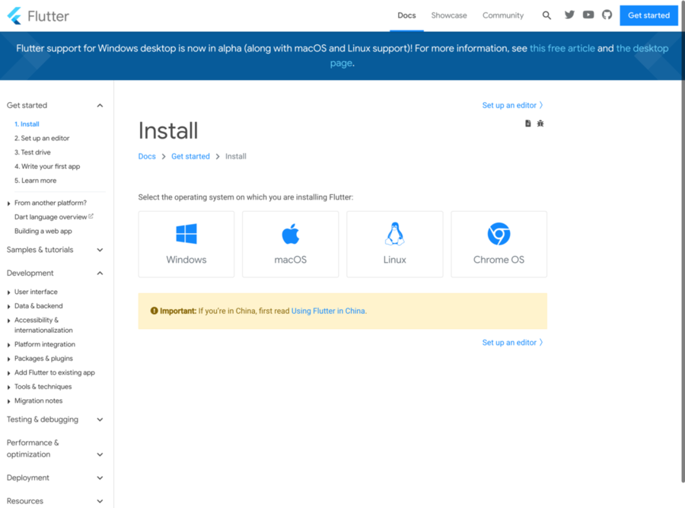This screenshot has width=685, height=508.
Task: Expand User interface tree item
Action: click(8, 292)
